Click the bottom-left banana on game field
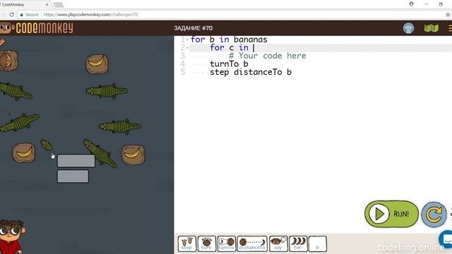Screen dimensions: 452x254 (23, 152)
